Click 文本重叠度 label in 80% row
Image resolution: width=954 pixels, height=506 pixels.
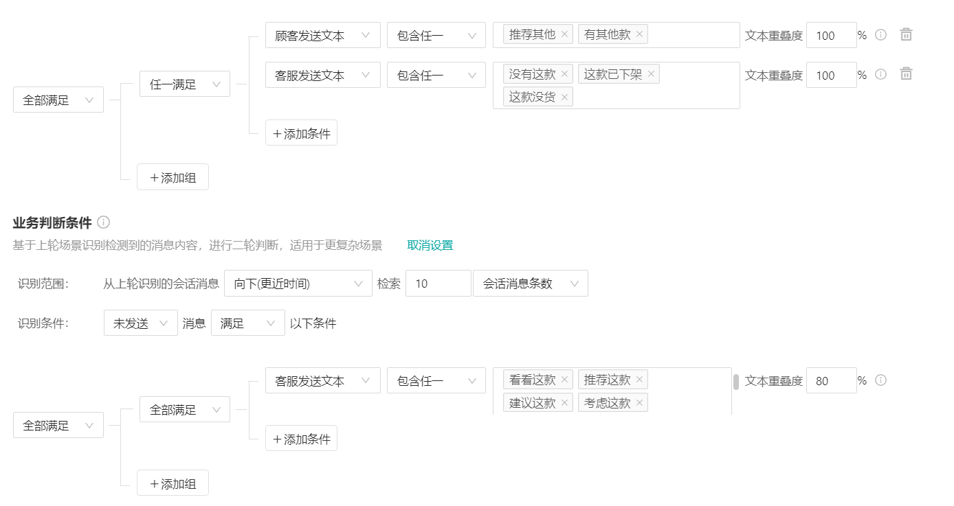click(774, 380)
